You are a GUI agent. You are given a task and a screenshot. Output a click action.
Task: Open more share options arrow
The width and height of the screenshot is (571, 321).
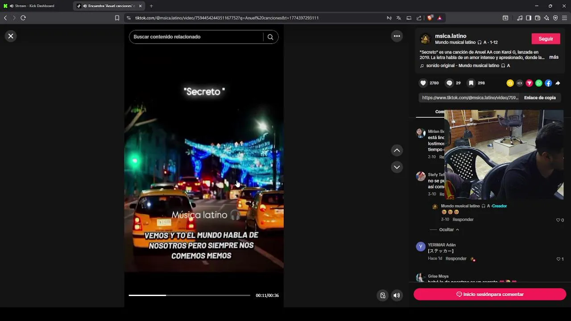pyautogui.click(x=558, y=83)
